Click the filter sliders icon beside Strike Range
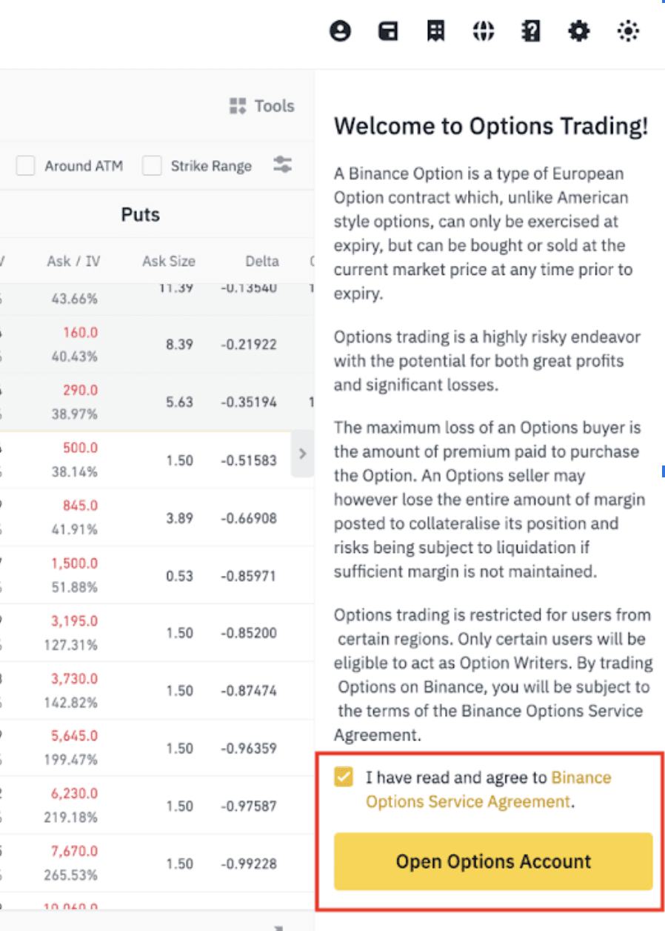 pyautogui.click(x=282, y=165)
